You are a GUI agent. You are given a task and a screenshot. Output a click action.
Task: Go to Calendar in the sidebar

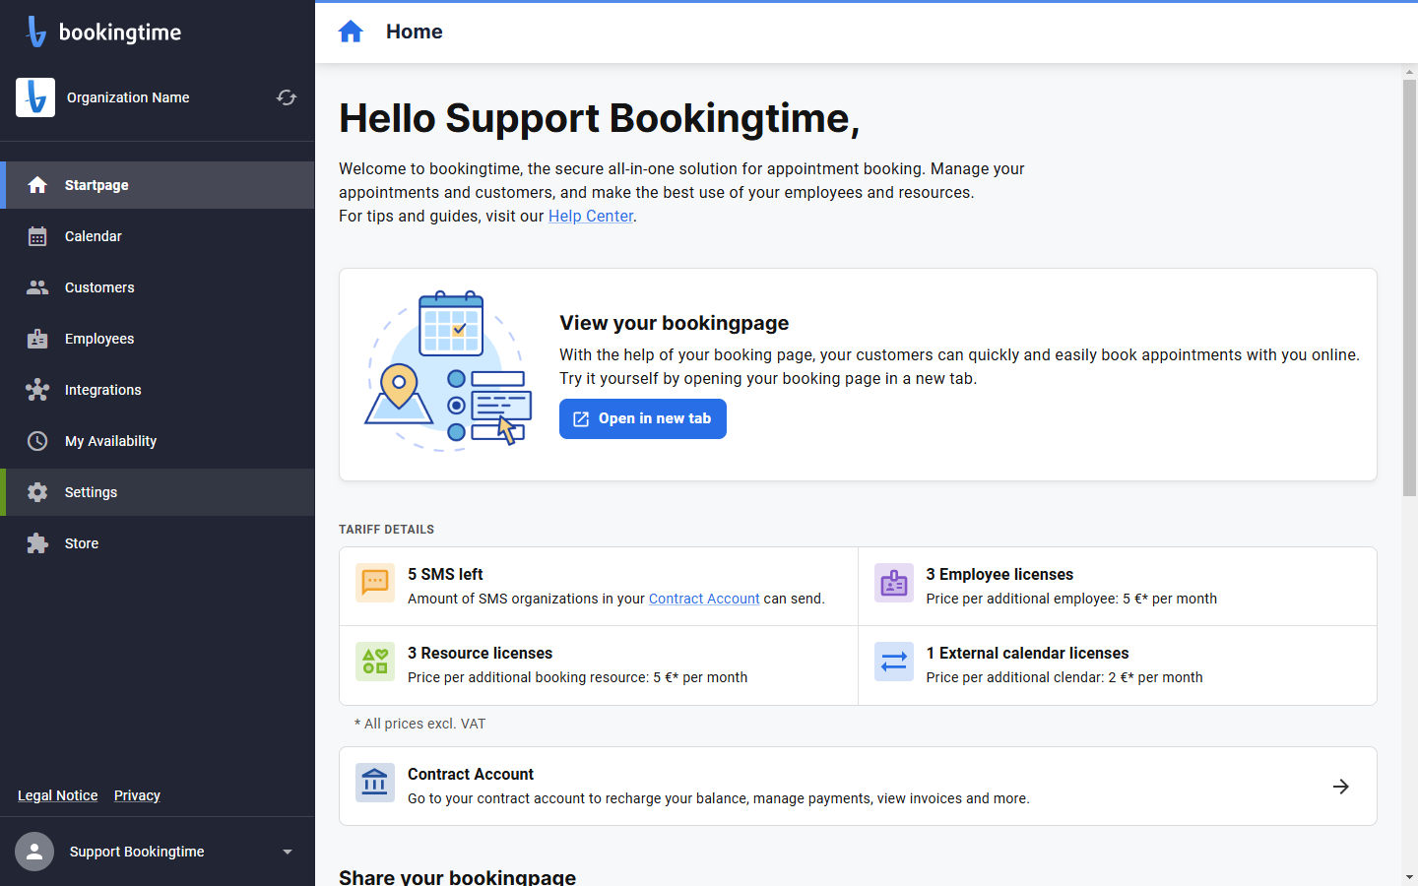click(158, 236)
